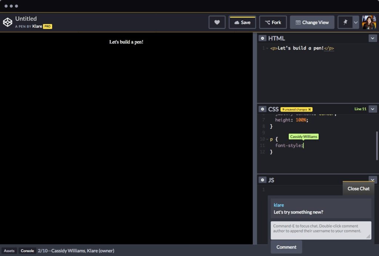Click the cloud Save icon
The width and height of the screenshot is (379, 256).
point(237,22)
